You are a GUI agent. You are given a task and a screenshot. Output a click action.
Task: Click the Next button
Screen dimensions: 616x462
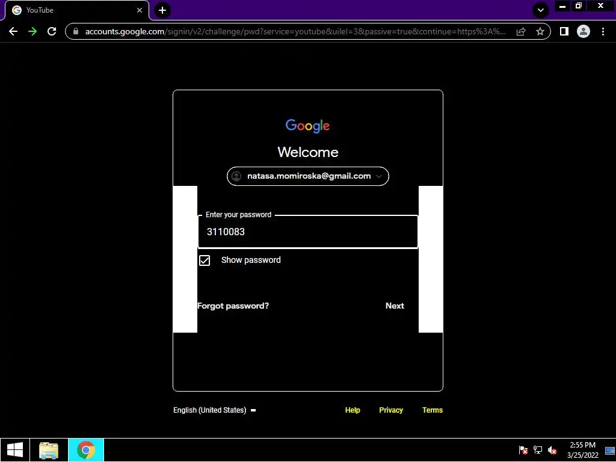coord(395,306)
